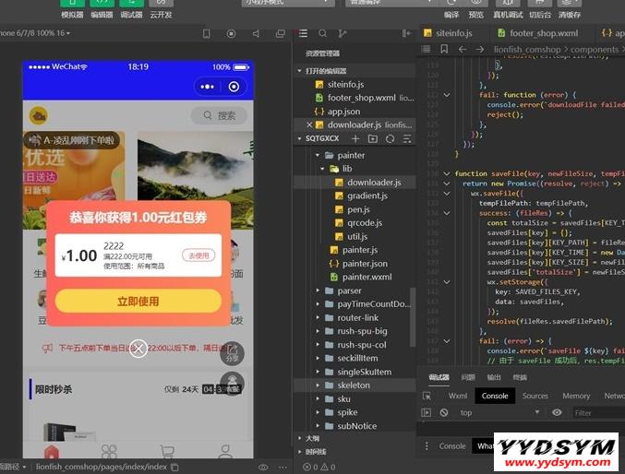The width and height of the screenshot is (625, 474).
Task: Open gradient.js in the lib folder
Action: 366,196
